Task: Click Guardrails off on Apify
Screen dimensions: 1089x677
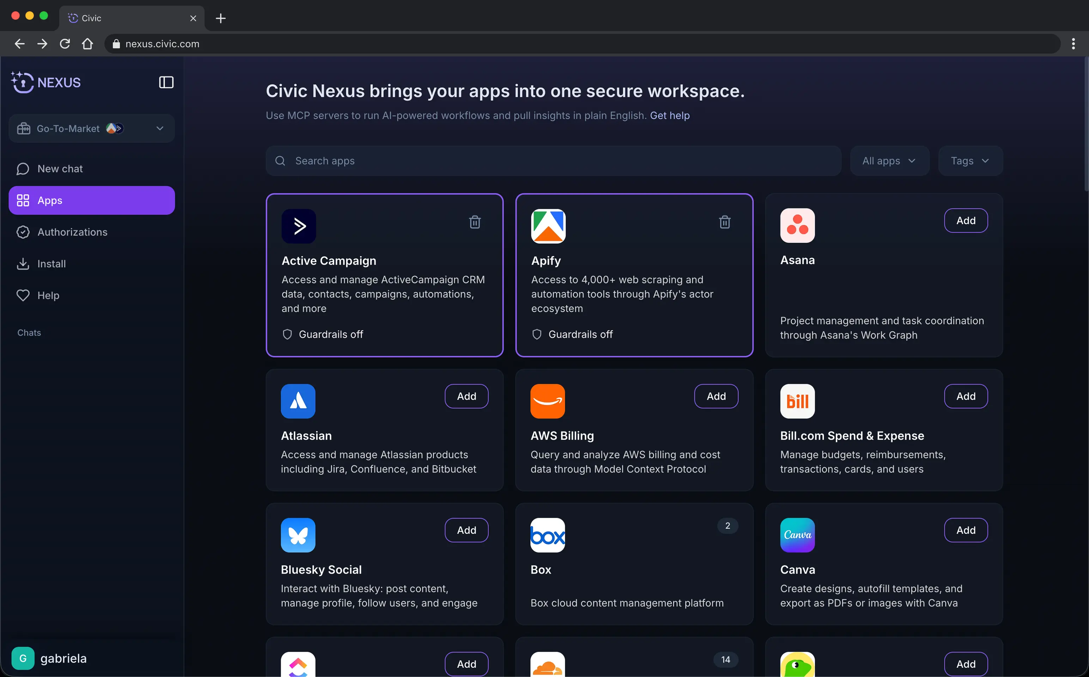Action: coord(580,335)
